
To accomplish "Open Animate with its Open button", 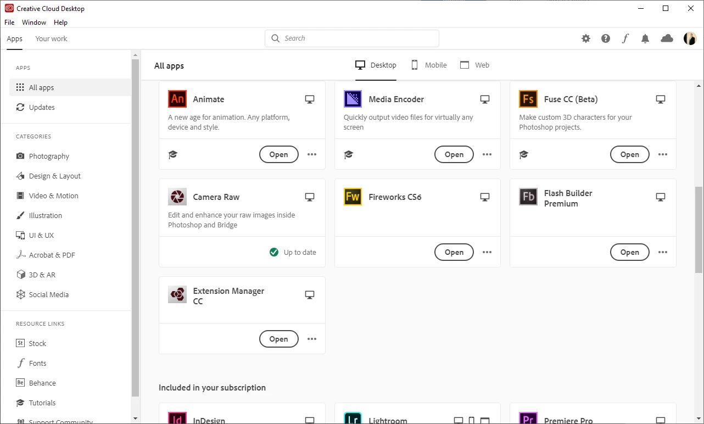I will coord(279,154).
